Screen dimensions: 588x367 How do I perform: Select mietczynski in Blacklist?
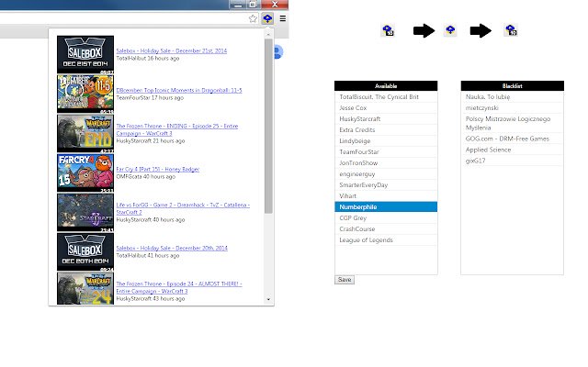(513, 108)
